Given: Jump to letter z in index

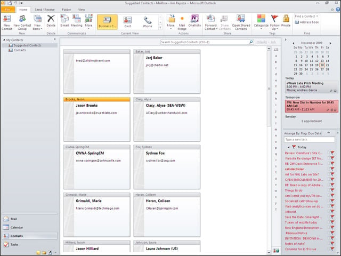Looking at the screenshot, I should click(276, 209).
